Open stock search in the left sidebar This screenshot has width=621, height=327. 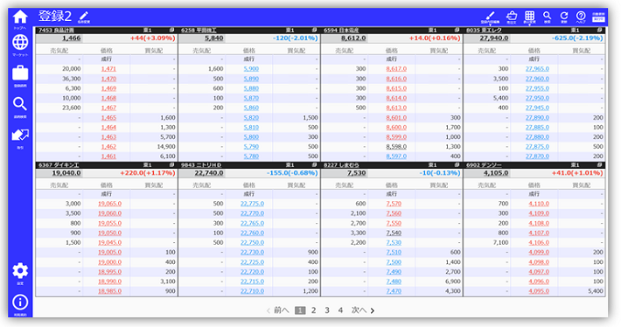pos(20,107)
